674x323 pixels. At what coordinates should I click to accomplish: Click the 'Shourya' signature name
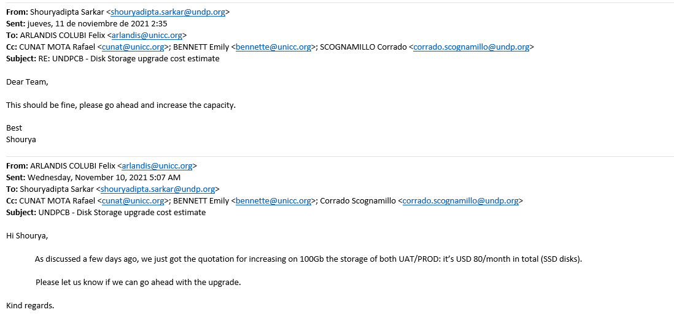coord(21,139)
